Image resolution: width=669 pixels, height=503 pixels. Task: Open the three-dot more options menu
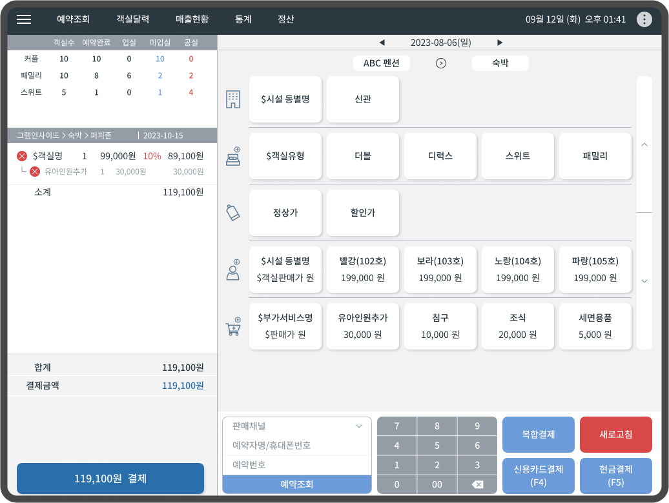click(x=644, y=19)
